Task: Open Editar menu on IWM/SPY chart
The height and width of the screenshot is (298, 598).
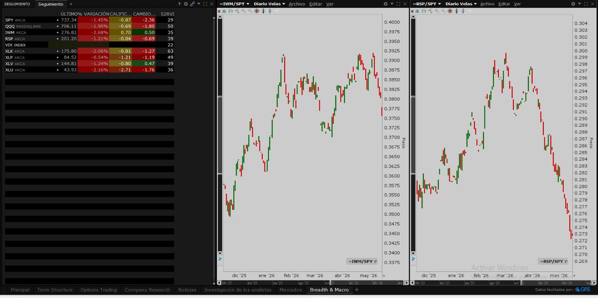Action: click(315, 3)
